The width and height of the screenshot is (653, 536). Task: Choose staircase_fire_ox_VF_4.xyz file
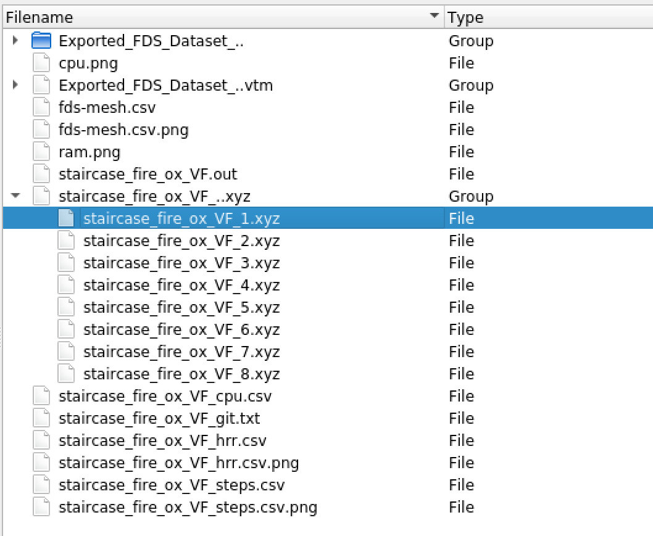coord(181,286)
